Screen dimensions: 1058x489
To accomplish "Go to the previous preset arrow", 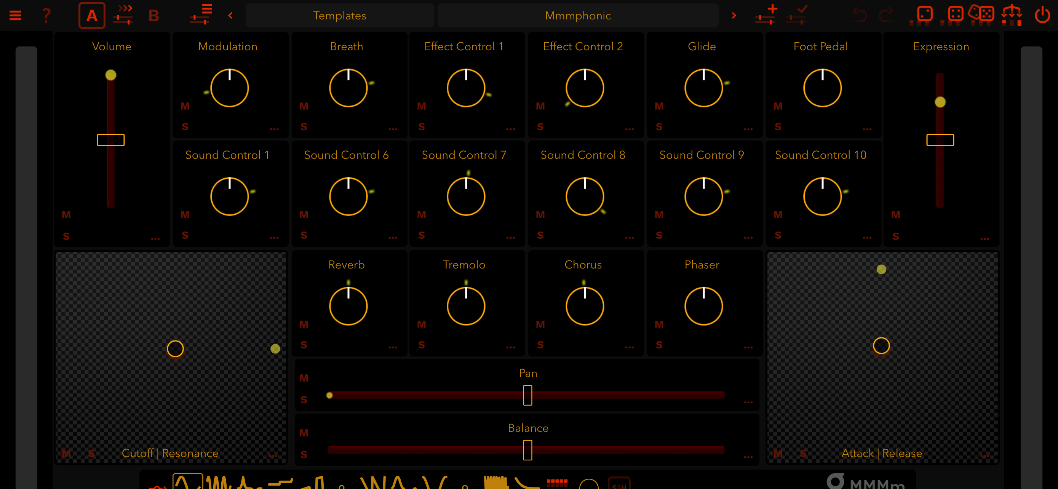I will [230, 16].
